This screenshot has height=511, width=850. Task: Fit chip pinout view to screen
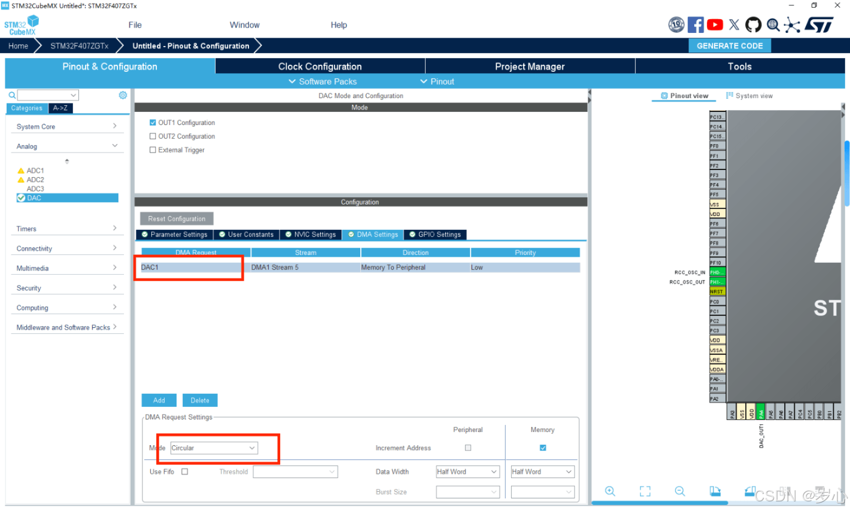(x=645, y=491)
